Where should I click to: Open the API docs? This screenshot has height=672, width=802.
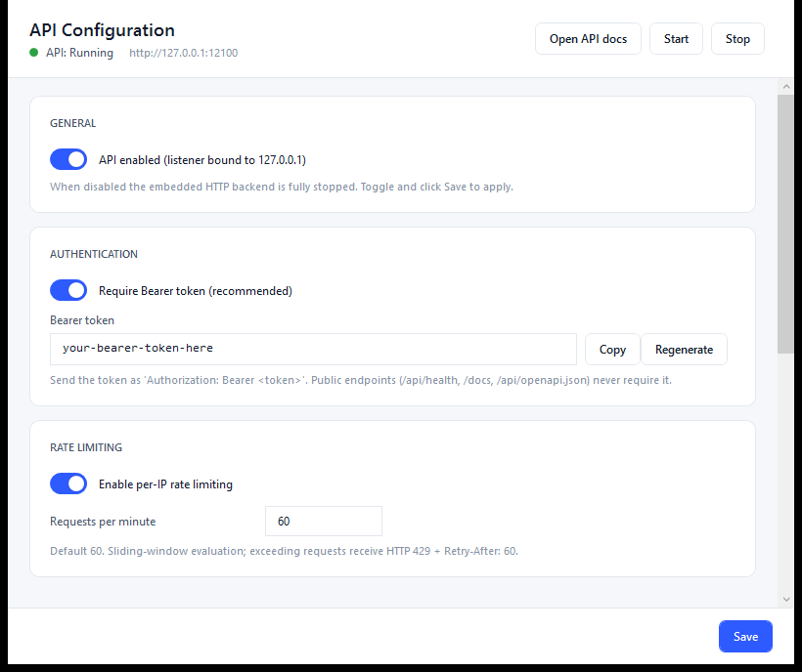coord(588,39)
